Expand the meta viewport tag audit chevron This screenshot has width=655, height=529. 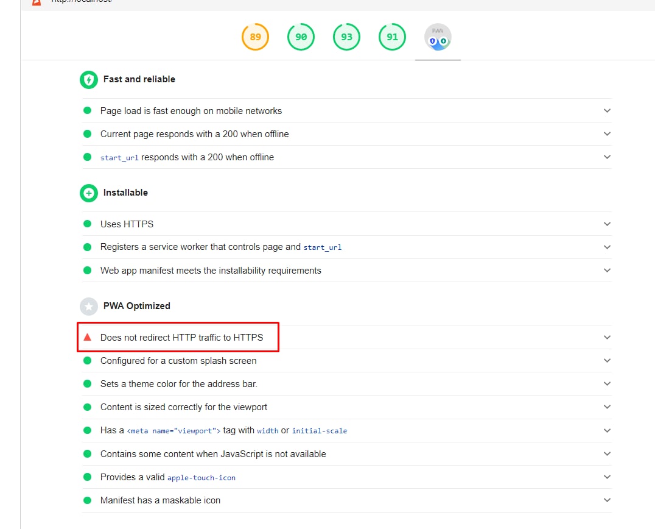(607, 430)
